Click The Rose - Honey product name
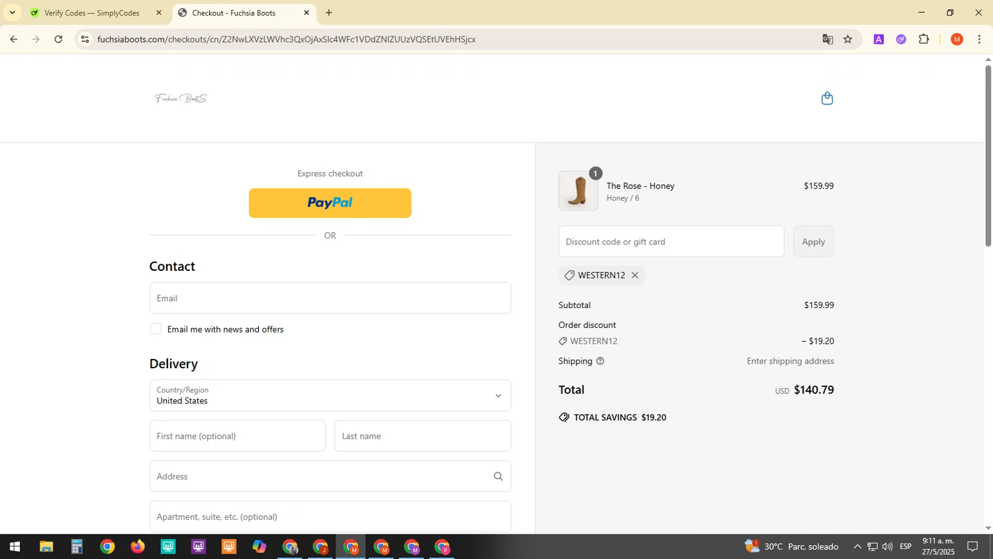 click(640, 186)
